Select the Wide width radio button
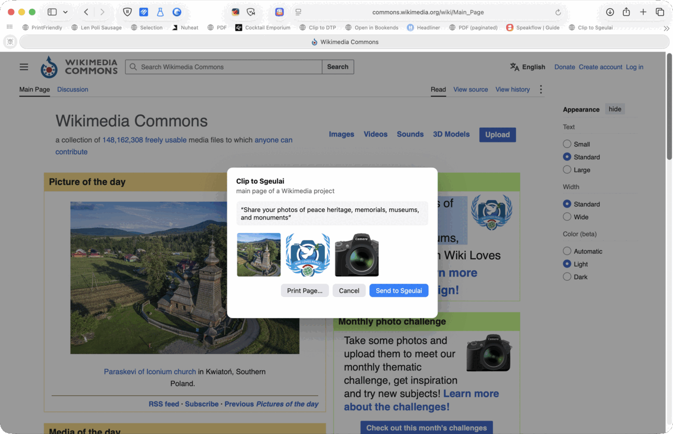Screen dimensions: 673x434 (x=567, y=217)
